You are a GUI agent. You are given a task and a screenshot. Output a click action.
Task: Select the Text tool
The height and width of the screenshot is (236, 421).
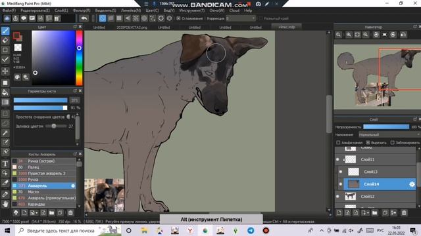[5, 163]
